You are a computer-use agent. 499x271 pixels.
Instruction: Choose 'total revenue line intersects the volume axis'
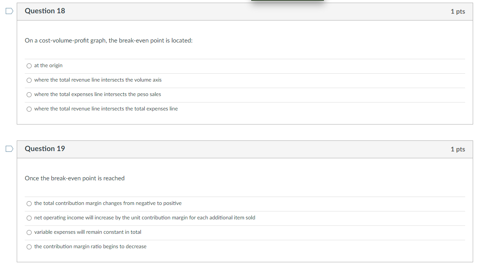tap(29, 80)
